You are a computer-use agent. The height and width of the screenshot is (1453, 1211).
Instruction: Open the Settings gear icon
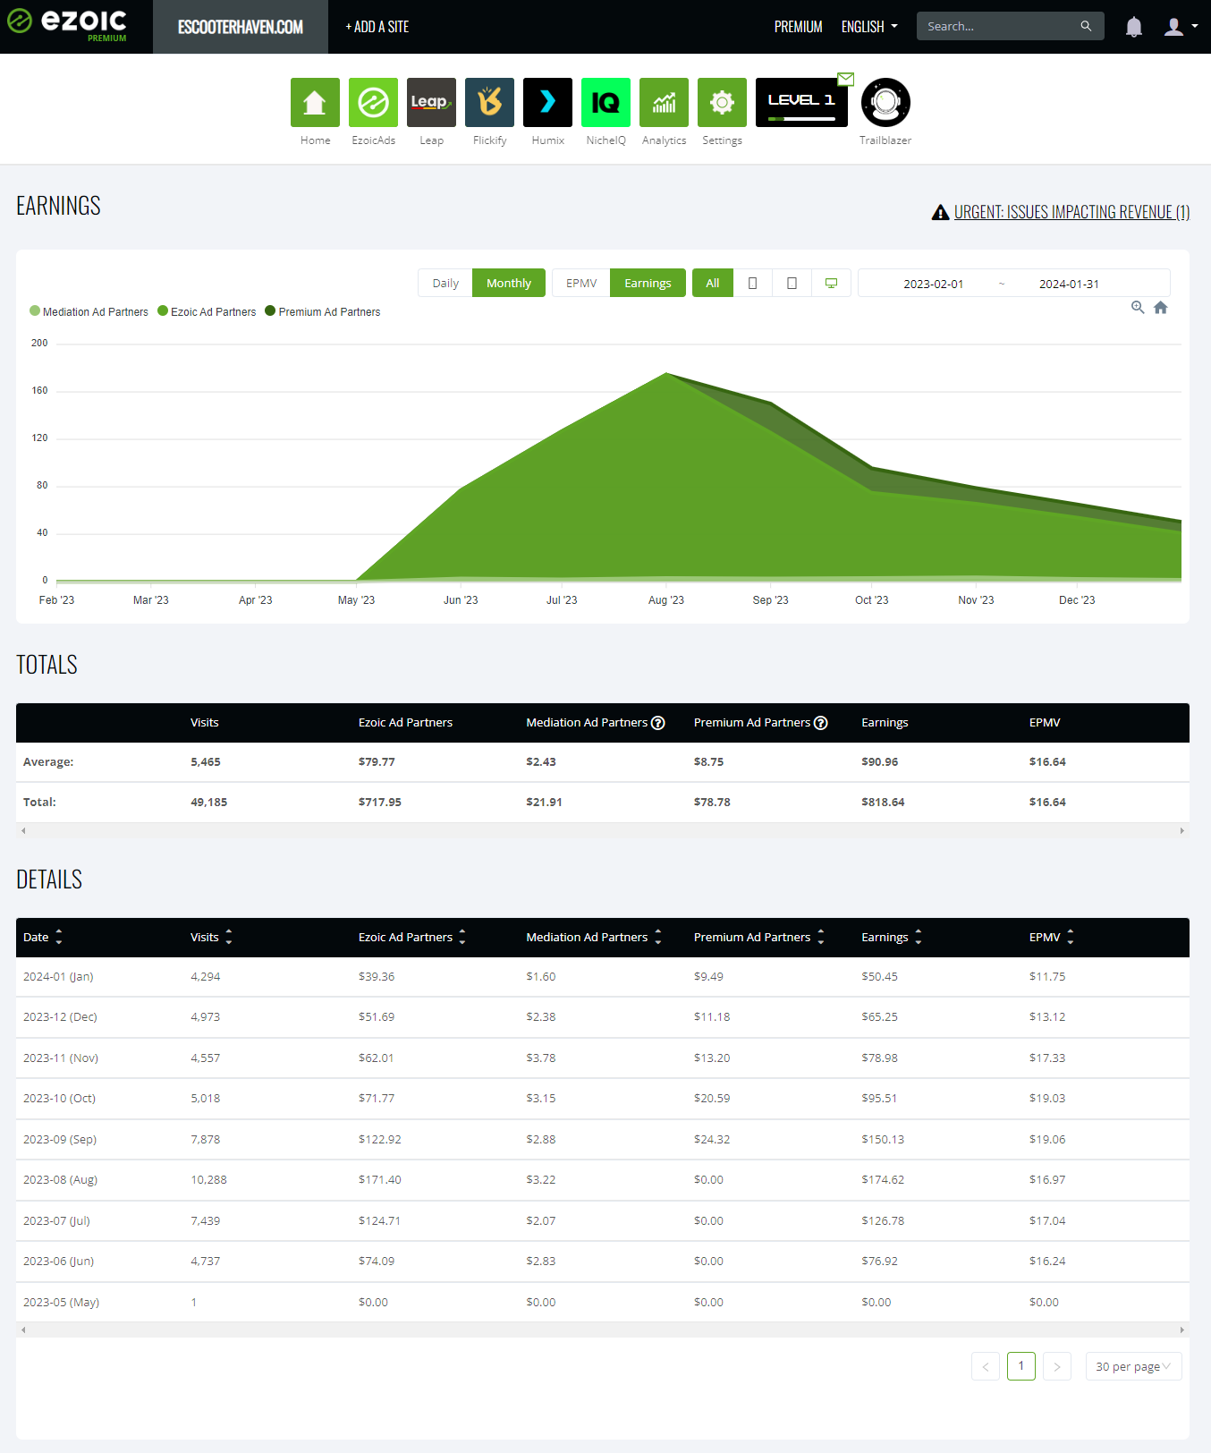pyautogui.click(x=722, y=102)
